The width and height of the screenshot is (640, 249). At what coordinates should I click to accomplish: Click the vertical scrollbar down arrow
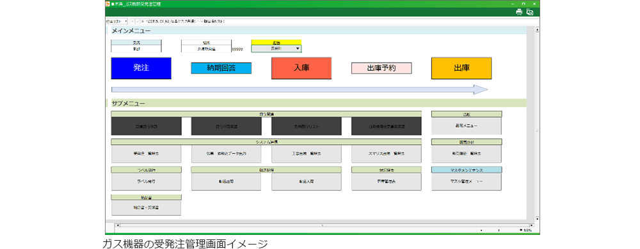coord(537,218)
